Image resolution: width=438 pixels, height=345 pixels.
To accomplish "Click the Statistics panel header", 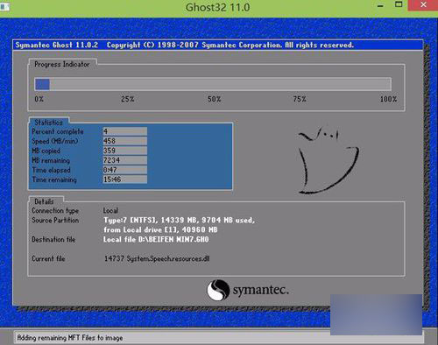I will point(49,123).
